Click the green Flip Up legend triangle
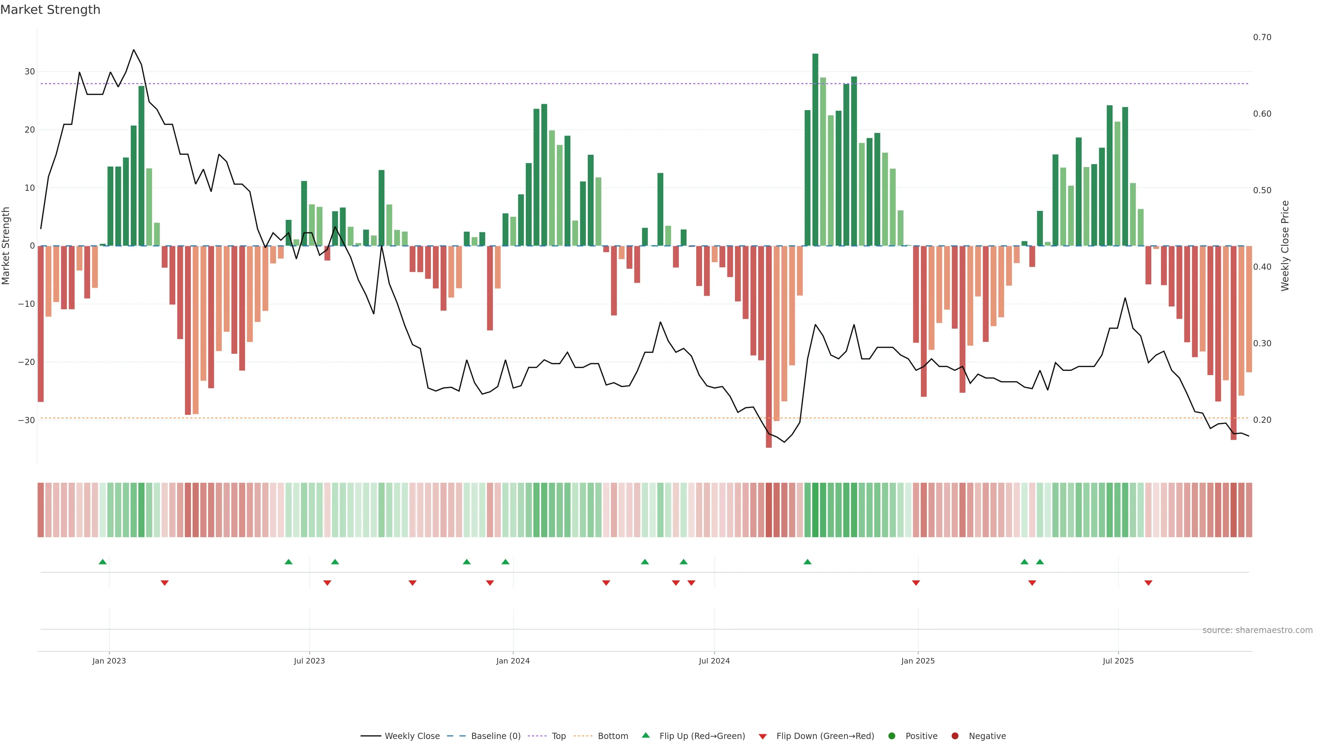 pos(645,735)
